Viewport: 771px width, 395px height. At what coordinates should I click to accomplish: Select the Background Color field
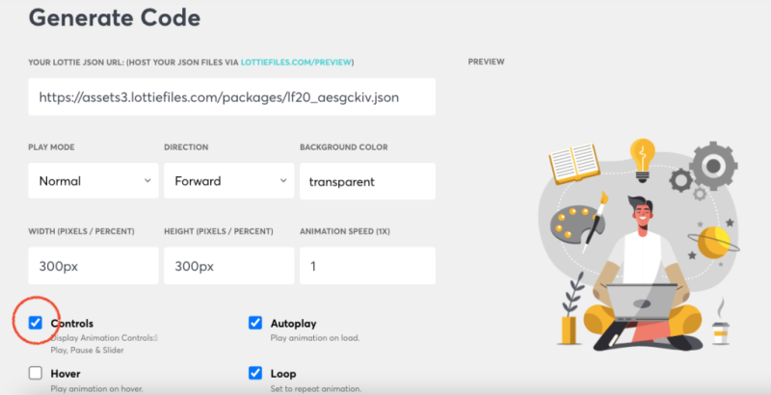point(367,181)
